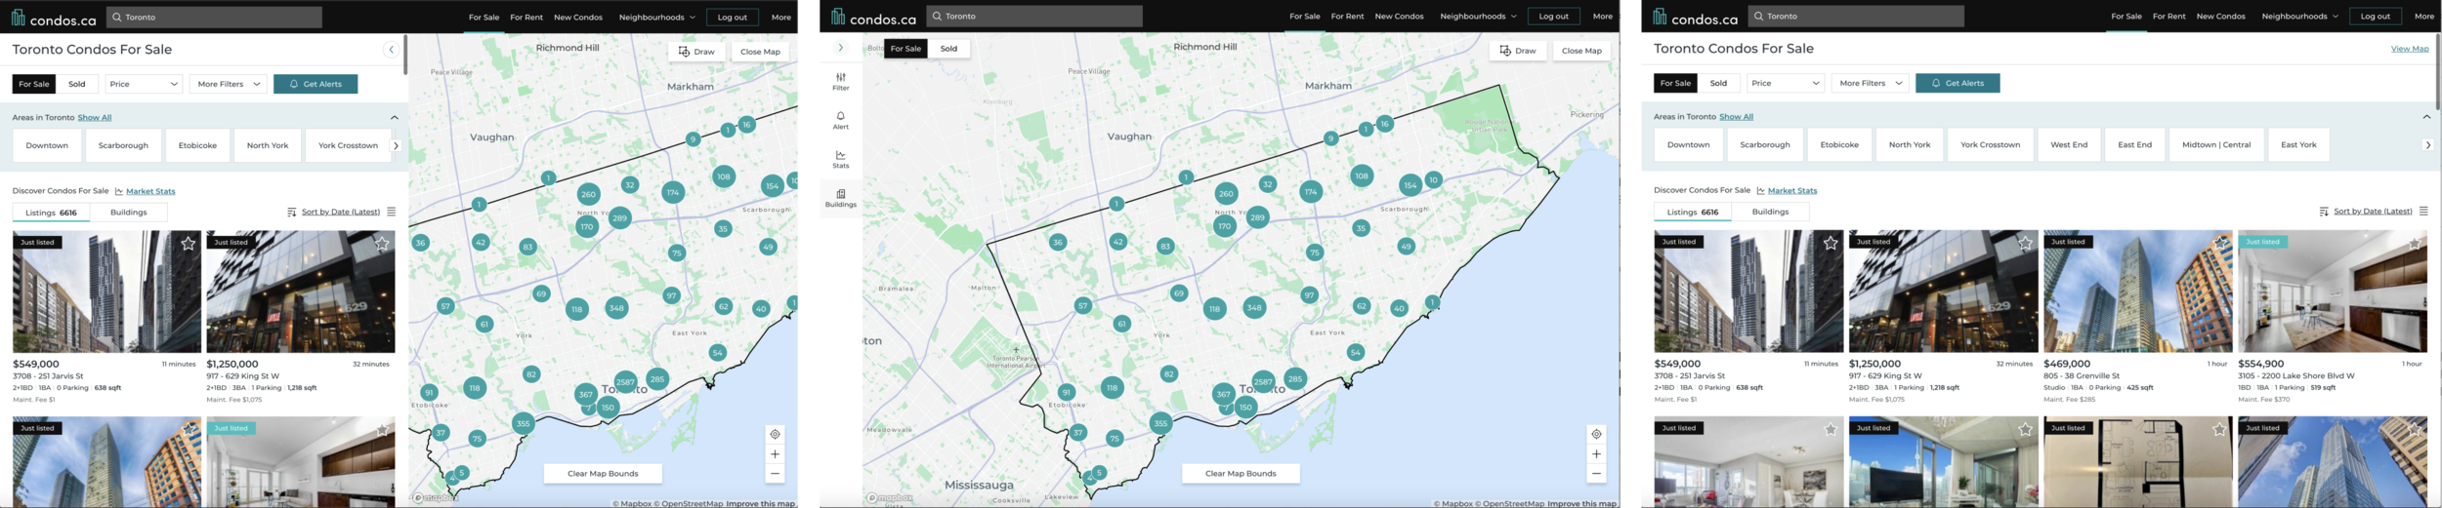Image resolution: width=2442 pixels, height=508 pixels.
Task: Open For Rent in right view header
Action: [x=2168, y=17]
